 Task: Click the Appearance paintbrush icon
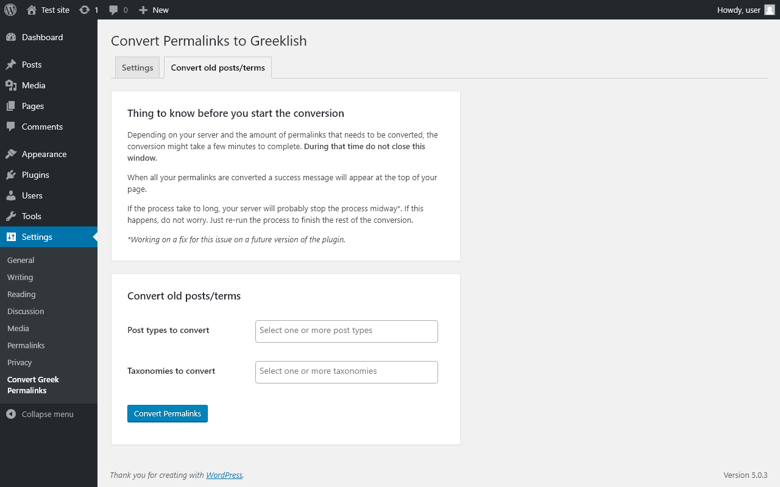(11, 154)
